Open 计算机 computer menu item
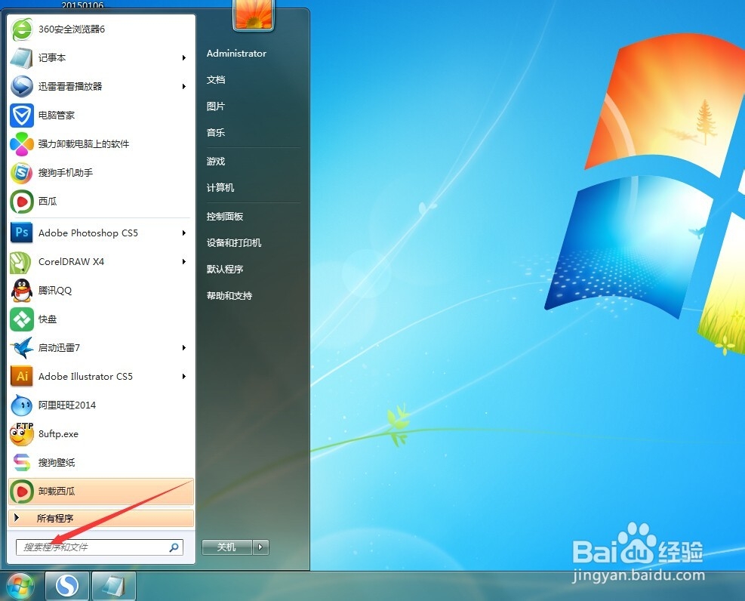This screenshot has height=601, width=745. [220, 188]
